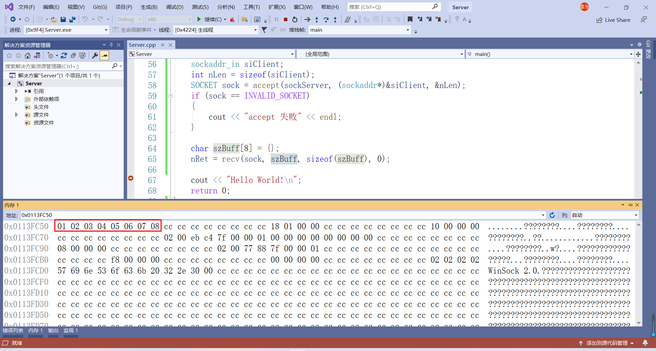Click the Continue (继续) play button
Viewport: 656px width, 351px height.
click(199, 19)
